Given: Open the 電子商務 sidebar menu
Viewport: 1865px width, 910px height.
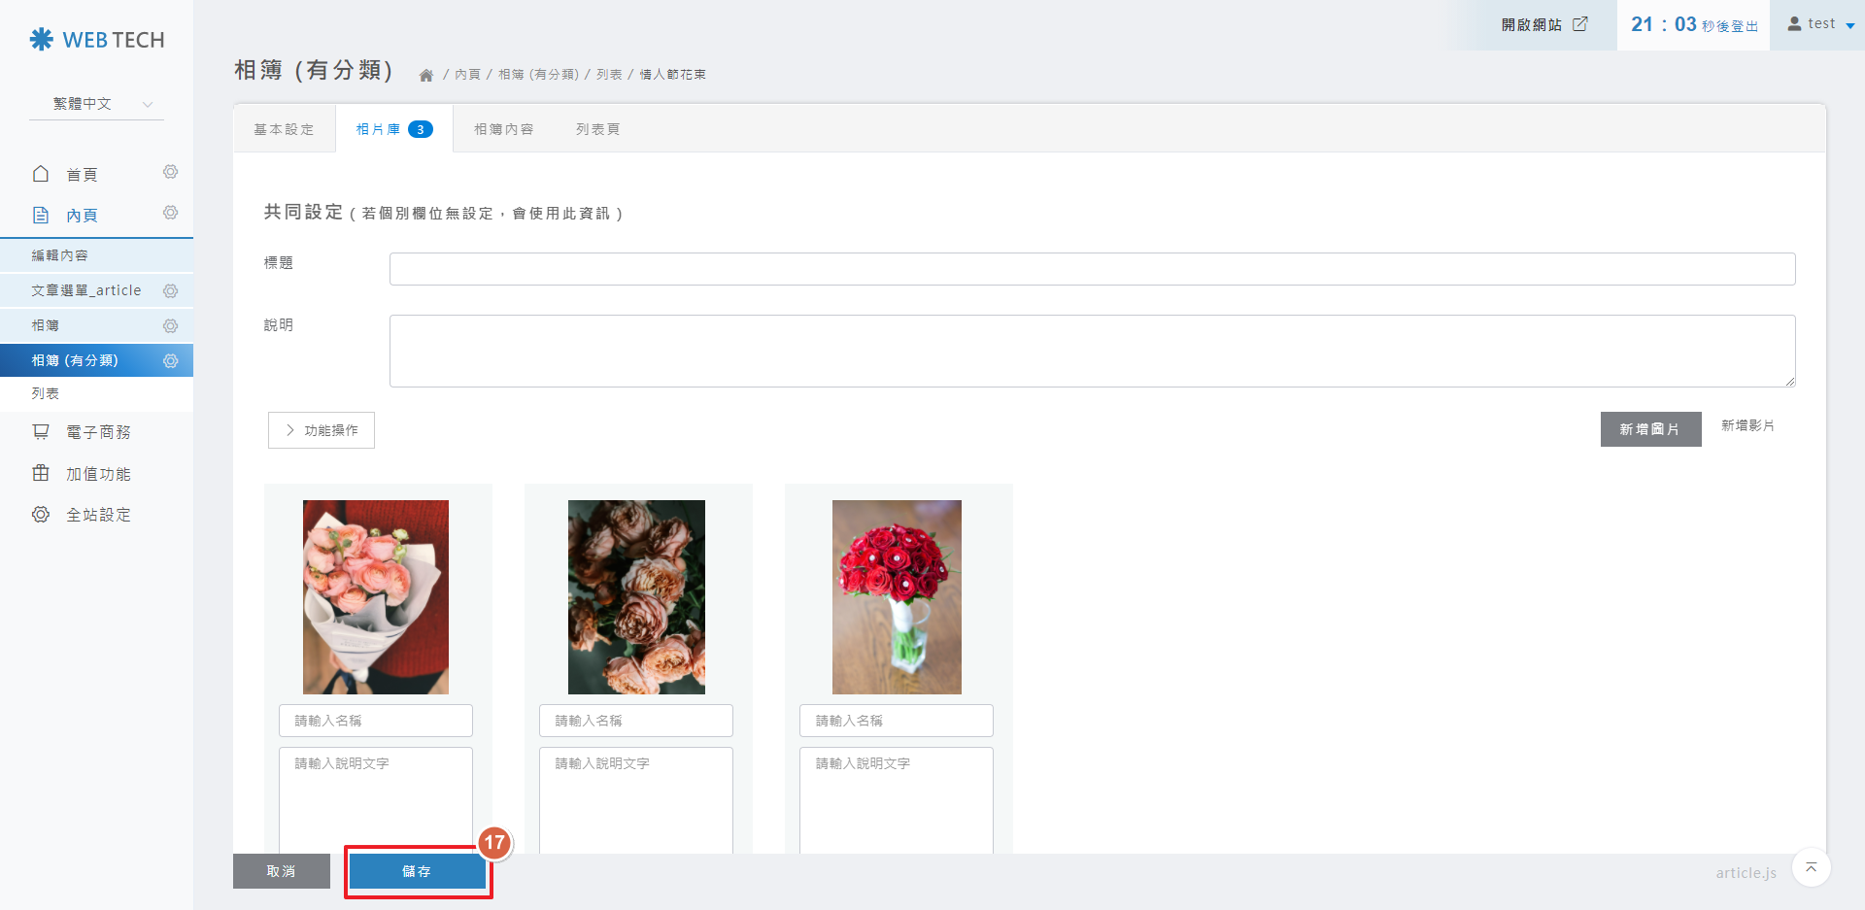Looking at the screenshot, I should (x=97, y=432).
